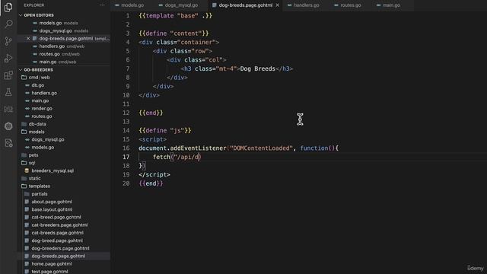Open the Extensions view icon

point(8,75)
